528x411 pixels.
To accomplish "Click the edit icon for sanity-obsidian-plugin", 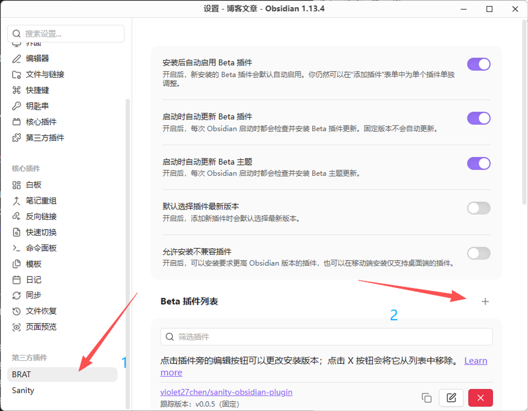I will (451, 397).
